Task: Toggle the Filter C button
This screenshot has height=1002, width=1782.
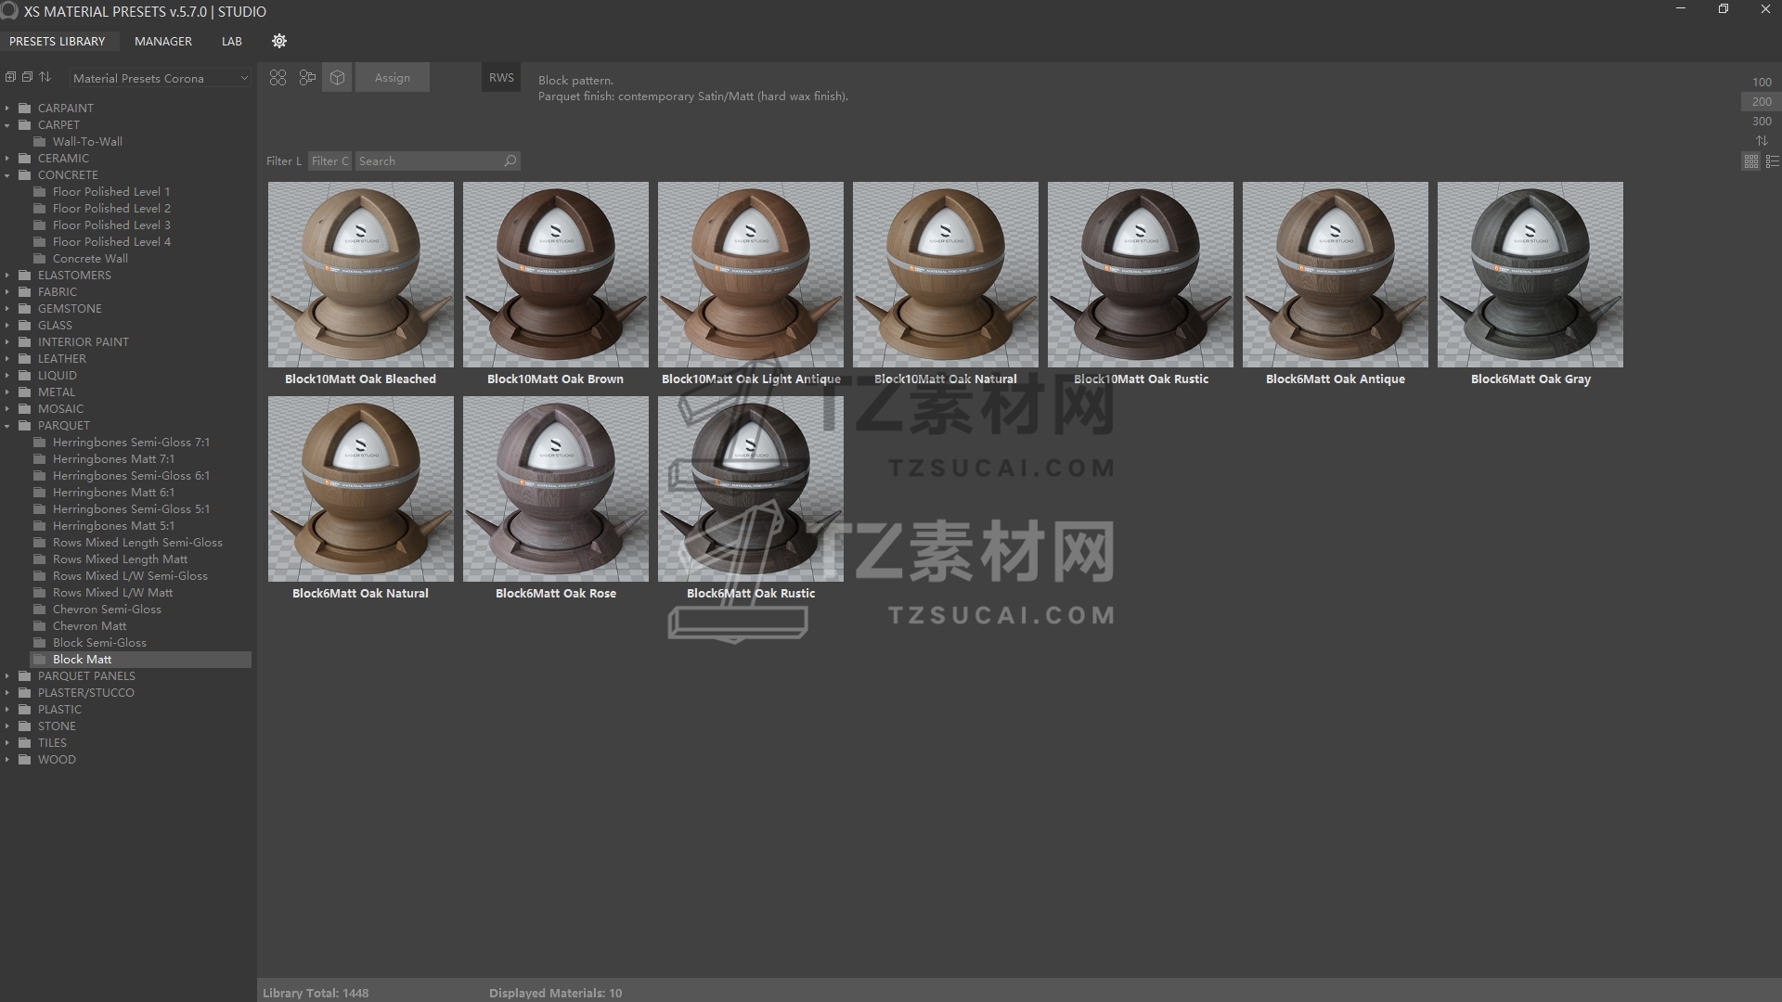Action: (329, 161)
